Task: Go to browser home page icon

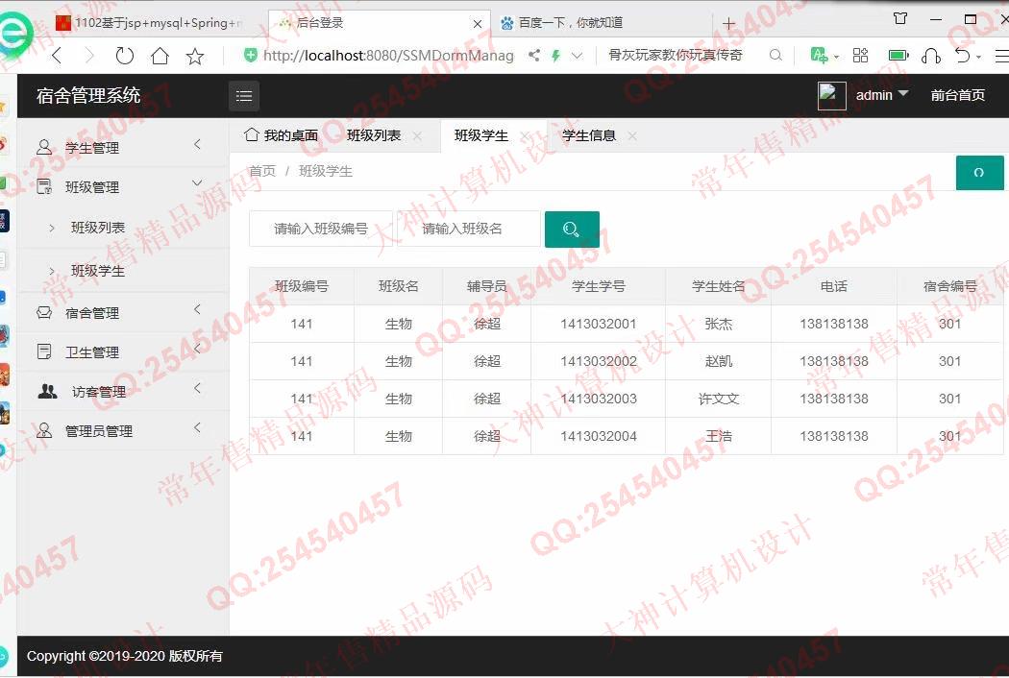Action: (160, 56)
